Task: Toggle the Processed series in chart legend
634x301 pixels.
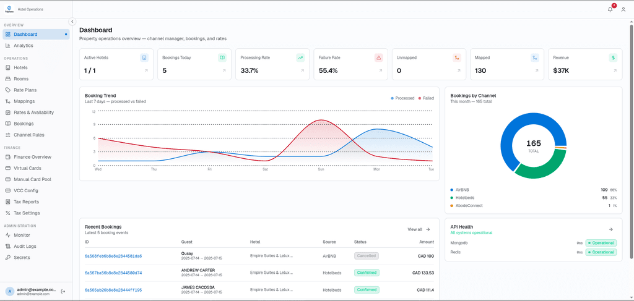Action: point(402,98)
